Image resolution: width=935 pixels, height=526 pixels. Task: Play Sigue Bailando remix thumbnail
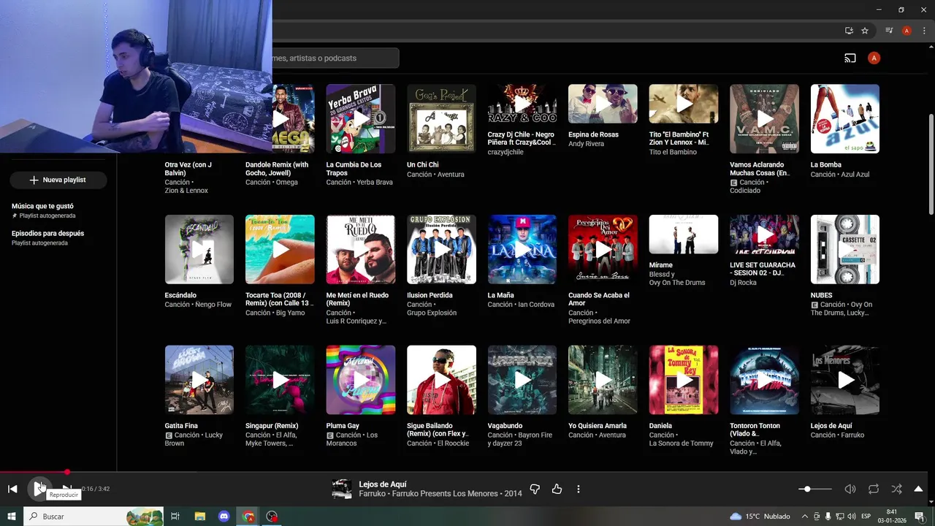(x=441, y=380)
